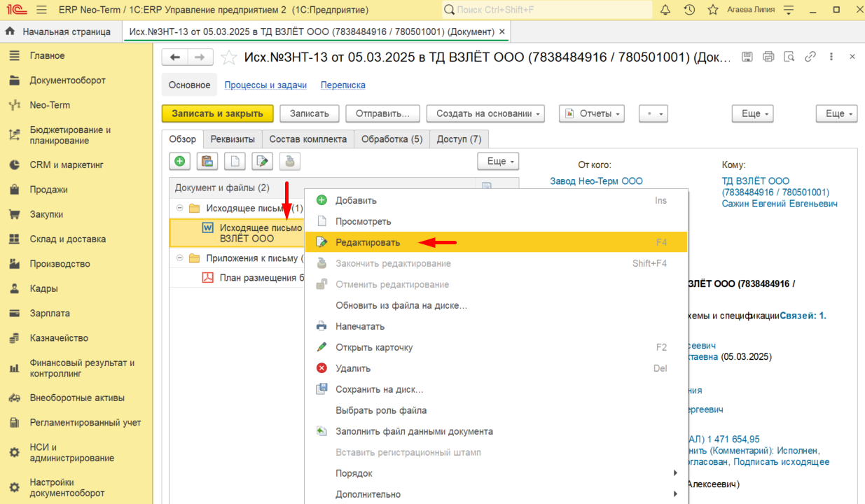This screenshot has height=504, width=865.
Task: Click the printer icon in document header
Action: (x=768, y=57)
